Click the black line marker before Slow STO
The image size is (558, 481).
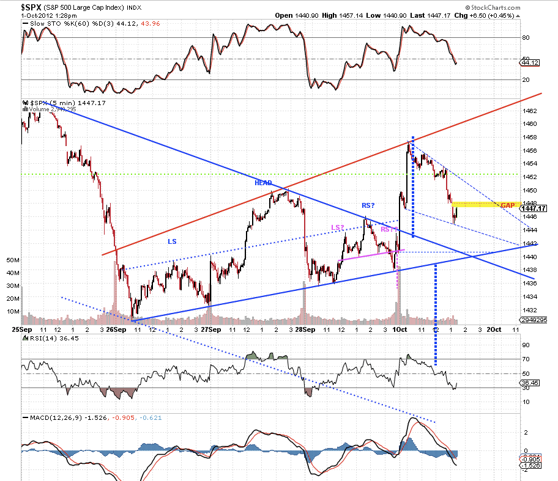(x=25, y=23)
